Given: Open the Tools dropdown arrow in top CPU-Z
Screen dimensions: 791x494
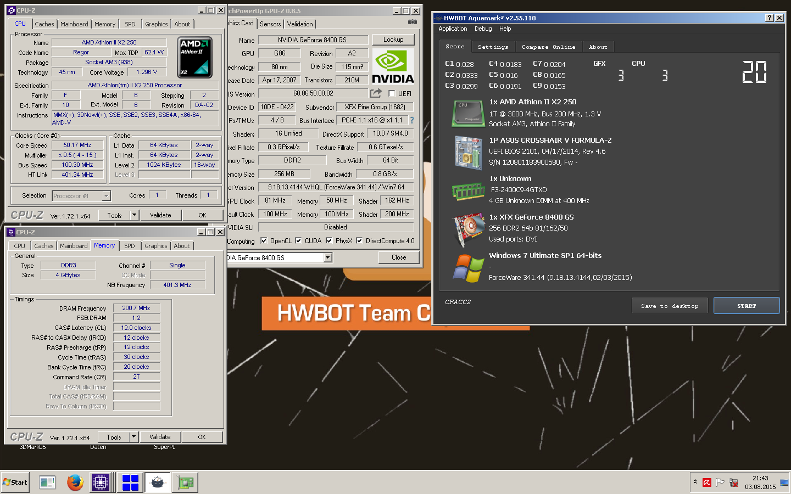Looking at the screenshot, I should (135, 215).
